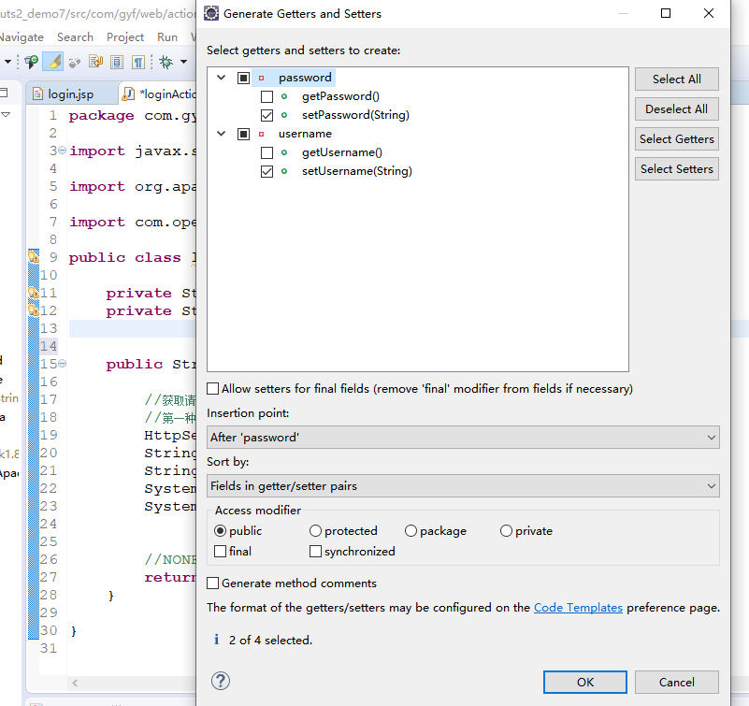
Task: Click setPassword(String) green method icon
Action: click(284, 115)
